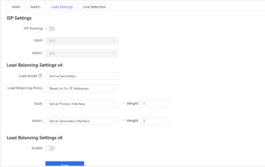
Task: Click the WAN Weight input field
Action: [154, 104]
